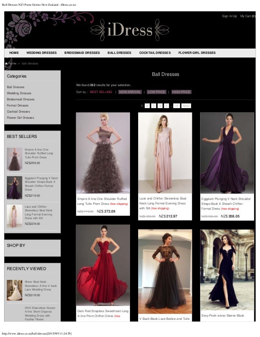Viewport: 260px width, 337px height.
Task: Open Lace and Chiffon Sleeveless Boat Neck title
Action: (163, 203)
